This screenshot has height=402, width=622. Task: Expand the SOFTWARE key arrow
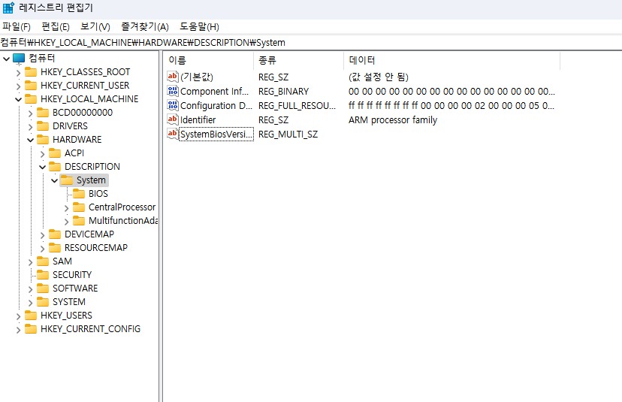(31, 289)
